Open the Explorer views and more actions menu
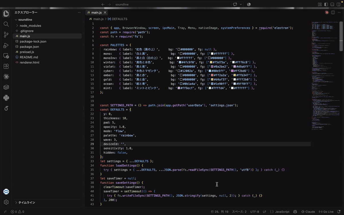Viewport: 344px width, 215px height. coord(79,13)
